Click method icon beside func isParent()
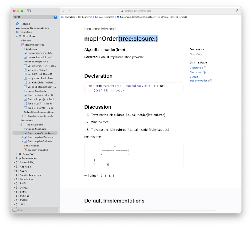Viewport: 252px width, 227px height. click(x=26, y=108)
